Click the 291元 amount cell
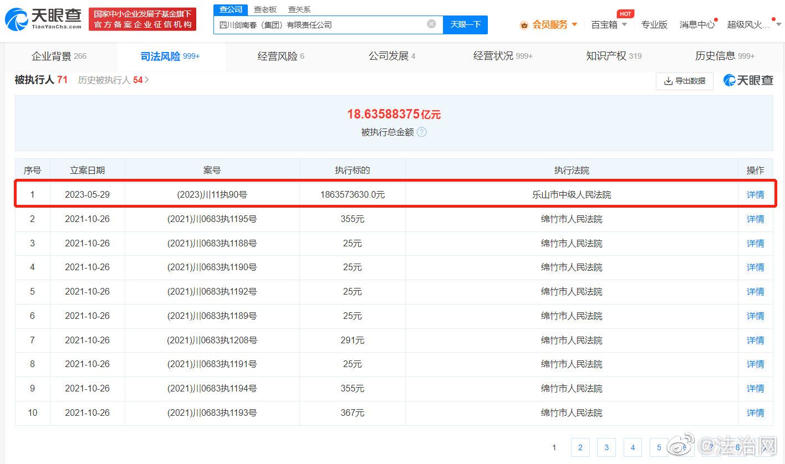The width and height of the screenshot is (785, 464). (x=353, y=341)
